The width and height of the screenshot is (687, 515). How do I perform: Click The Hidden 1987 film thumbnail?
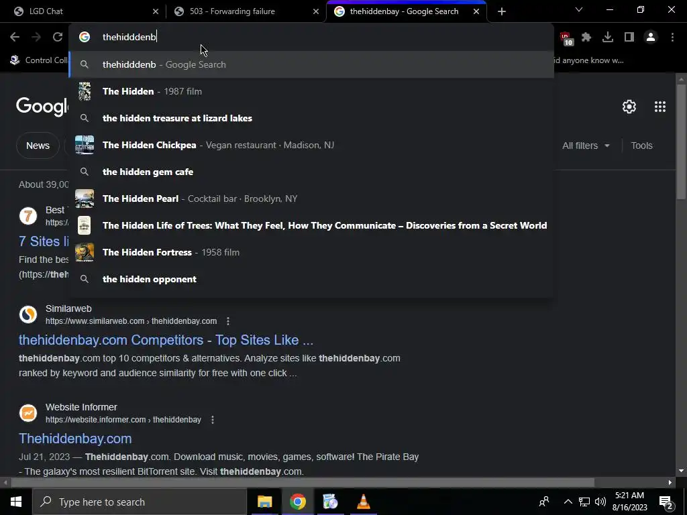click(84, 91)
